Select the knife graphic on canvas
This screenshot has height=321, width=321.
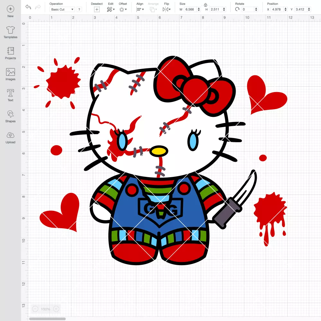coord(234,199)
